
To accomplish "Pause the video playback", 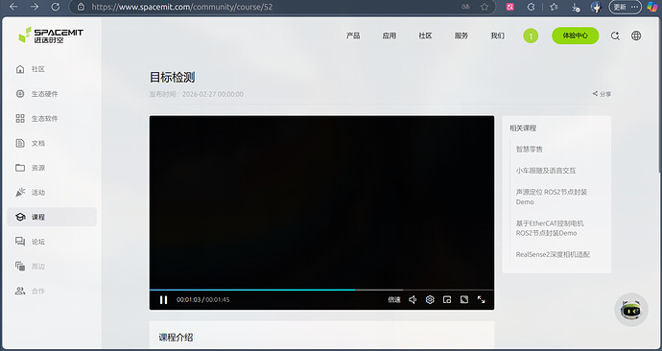I will (x=163, y=300).
